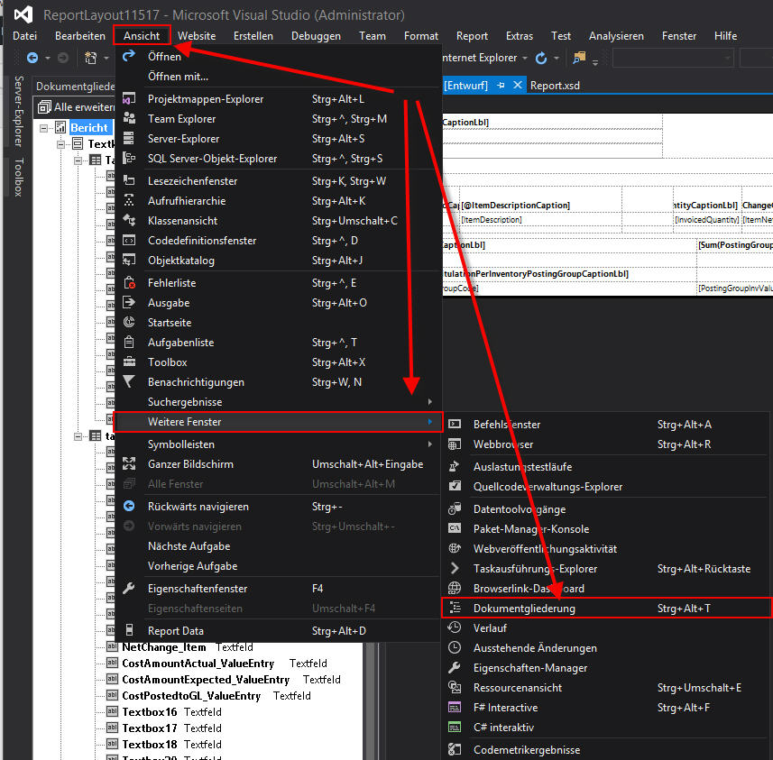
Task: Select CostAmountActual_ValueEntry tree row
Action: tap(216, 664)
